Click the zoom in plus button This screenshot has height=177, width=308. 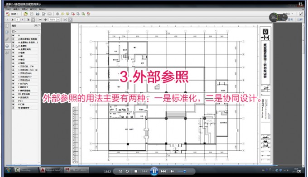click(x=45, y=19)
